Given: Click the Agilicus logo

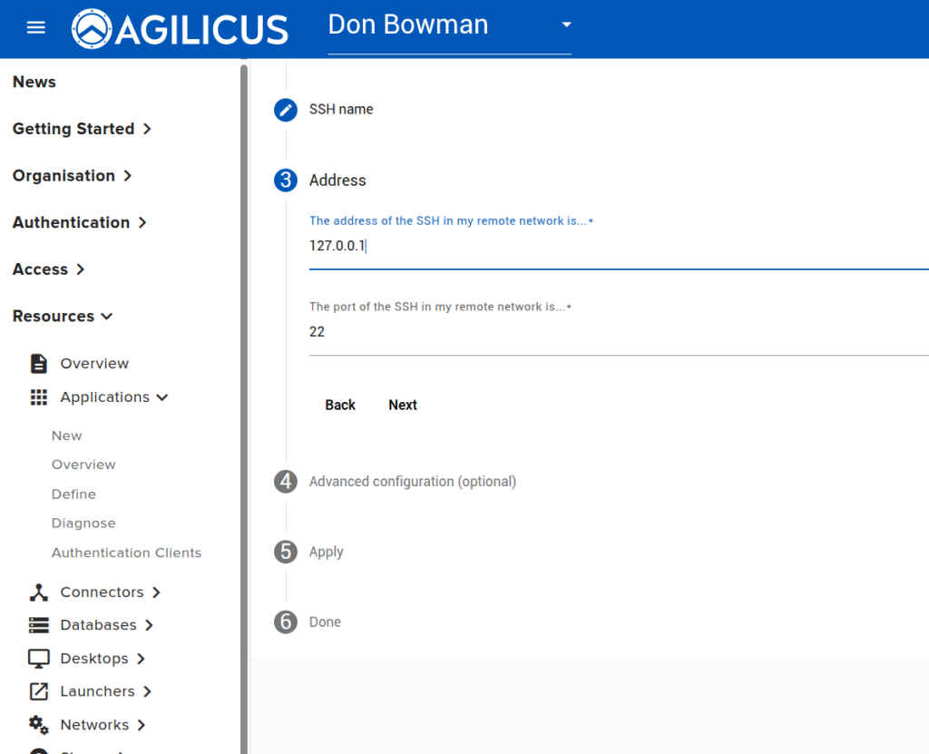Looking at the screenshot, I should click(180, 29).
